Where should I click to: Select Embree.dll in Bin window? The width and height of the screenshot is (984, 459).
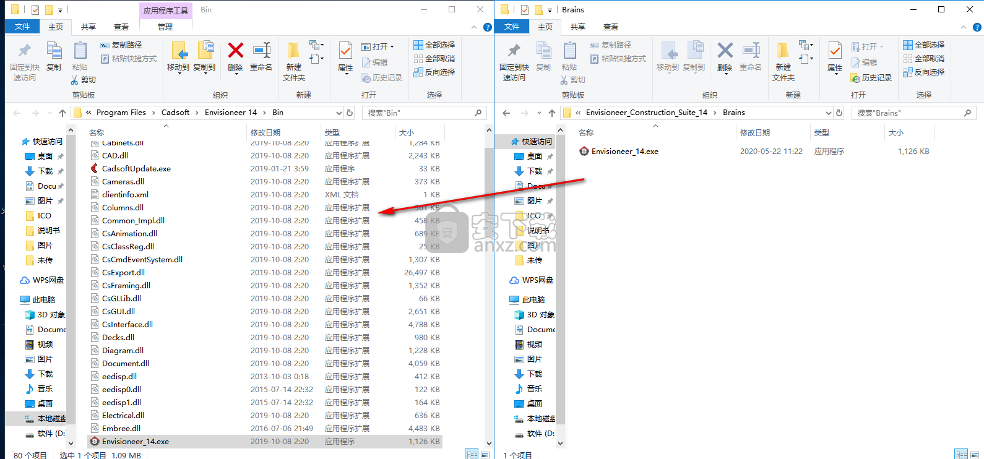click(x=121, y=428)
